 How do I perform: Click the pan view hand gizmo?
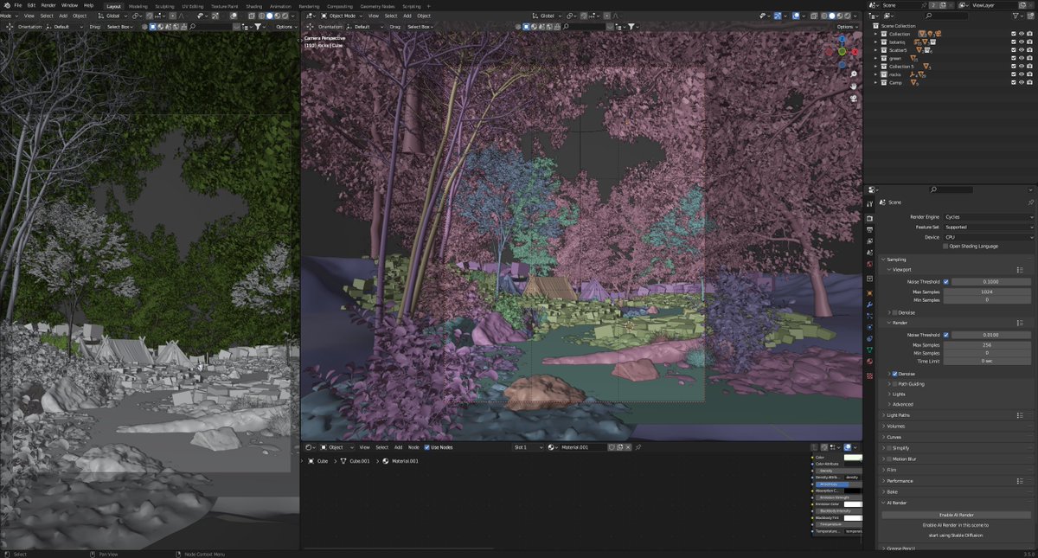[x=854, y=86]
